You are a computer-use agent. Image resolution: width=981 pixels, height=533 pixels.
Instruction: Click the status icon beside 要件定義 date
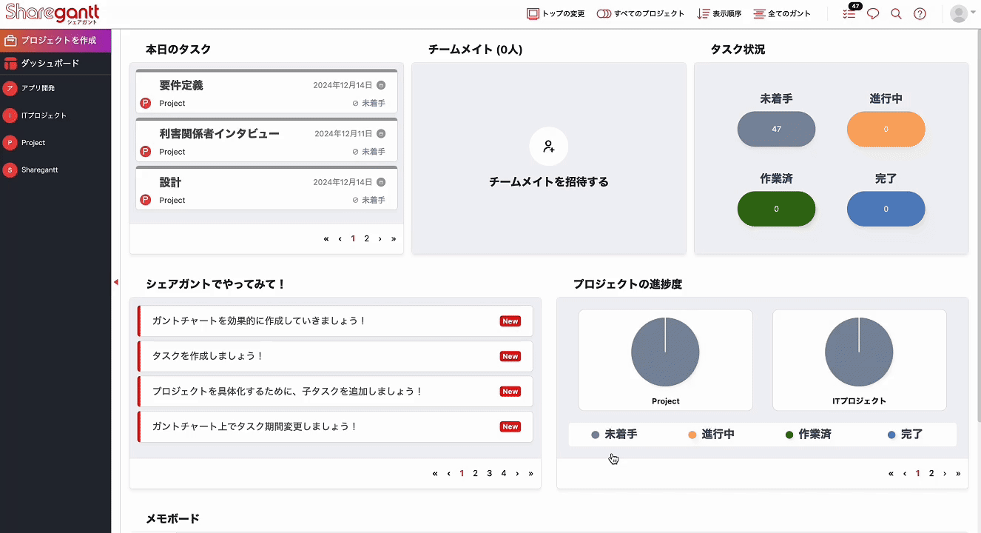tap(381, 85)
